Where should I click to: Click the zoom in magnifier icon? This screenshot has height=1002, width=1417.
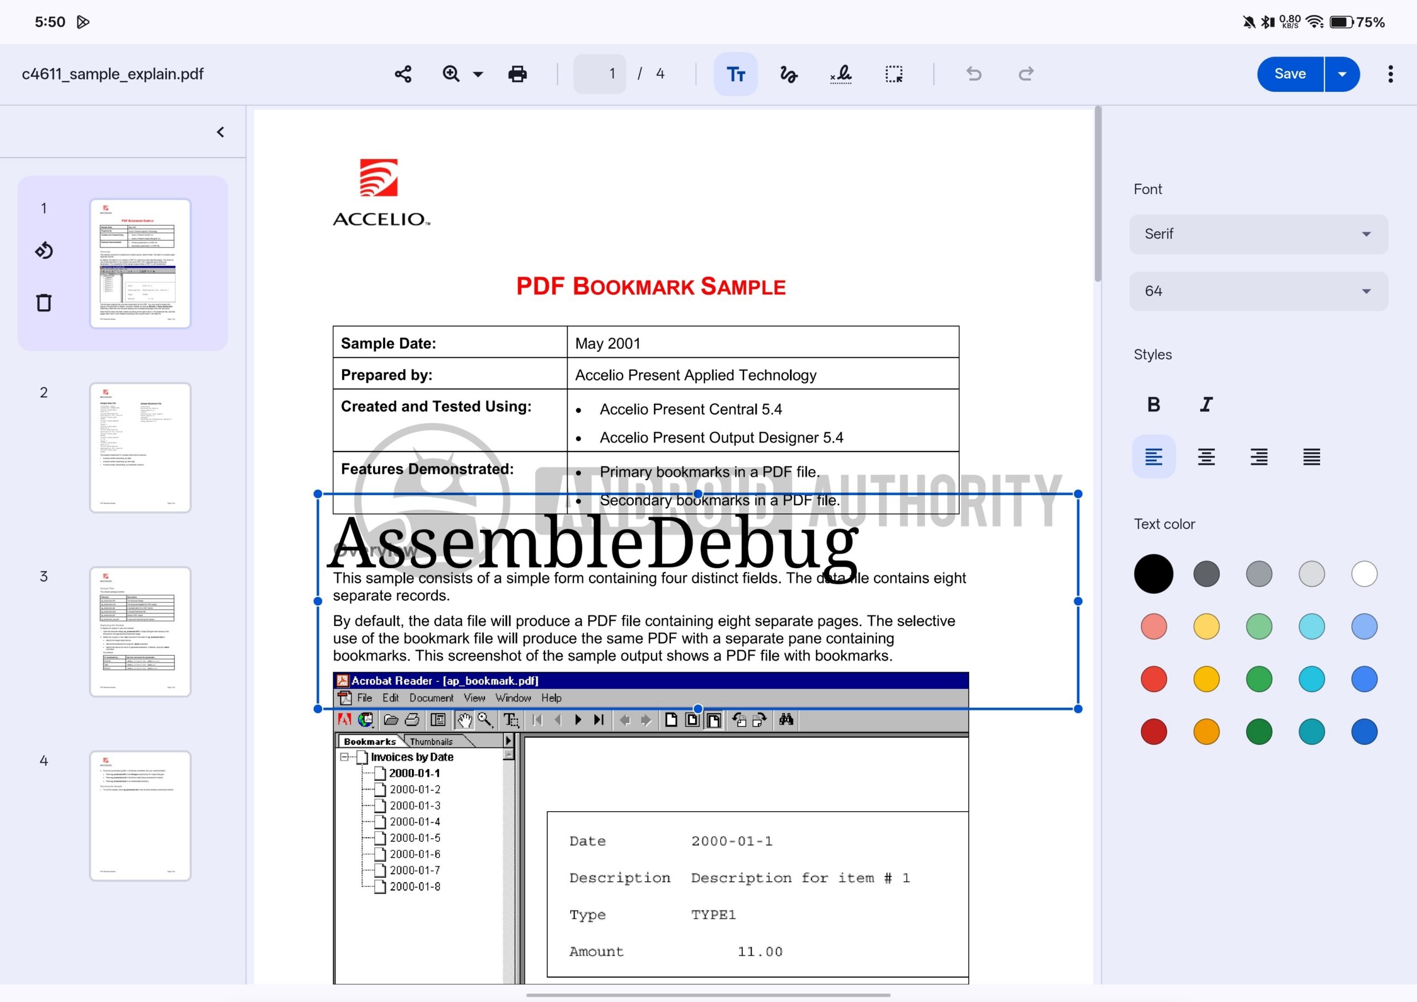(451, 74)
